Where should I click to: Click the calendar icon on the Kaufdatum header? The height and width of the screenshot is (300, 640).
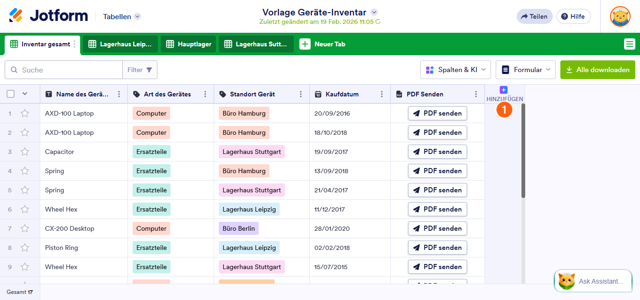tap(319, 94)
